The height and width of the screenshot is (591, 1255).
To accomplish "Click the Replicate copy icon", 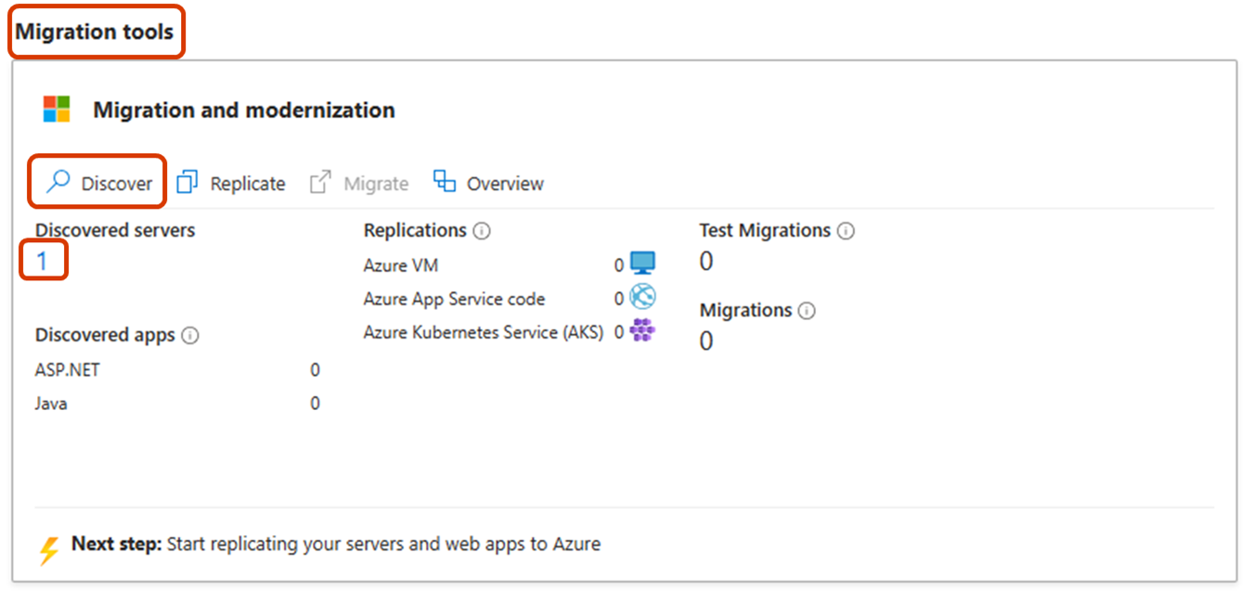I will click(188, 182).
